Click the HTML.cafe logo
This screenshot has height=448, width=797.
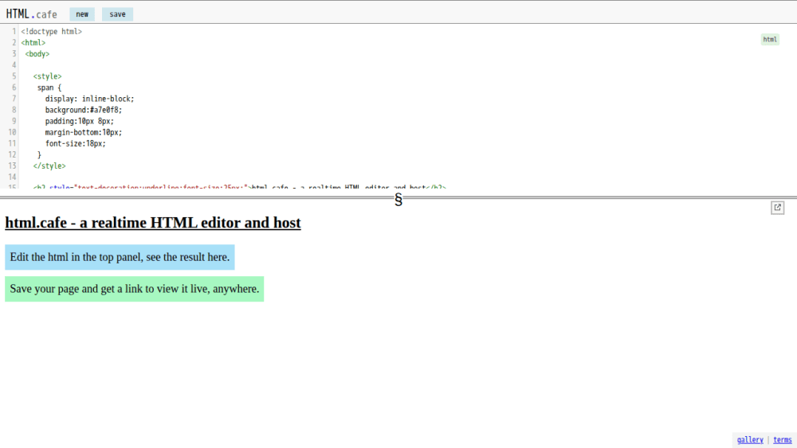tap(32, 14)
